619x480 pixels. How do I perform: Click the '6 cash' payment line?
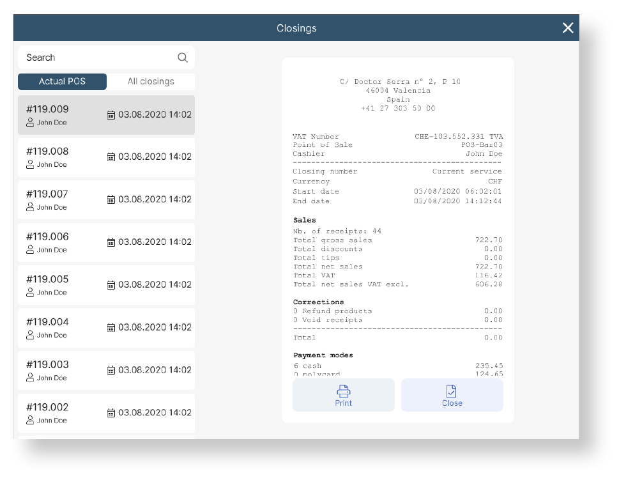point(397,366)
